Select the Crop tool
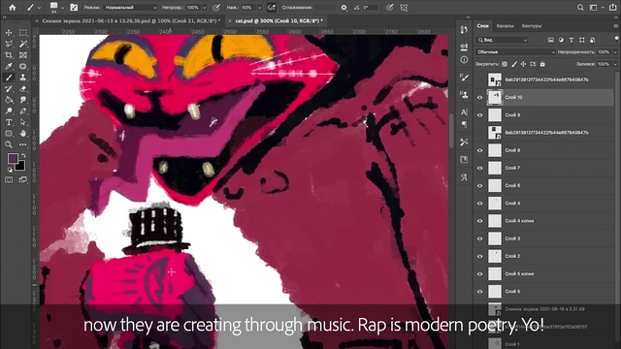Image resolution: width=621 pixels, height=349 pixels. tap(9, 55)
